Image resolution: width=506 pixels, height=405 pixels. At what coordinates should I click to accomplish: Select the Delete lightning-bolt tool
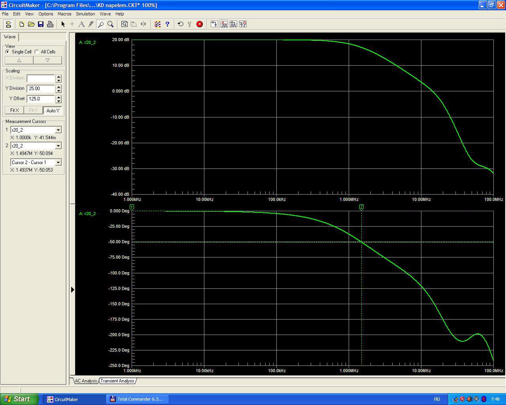click(x=91, y=24)
